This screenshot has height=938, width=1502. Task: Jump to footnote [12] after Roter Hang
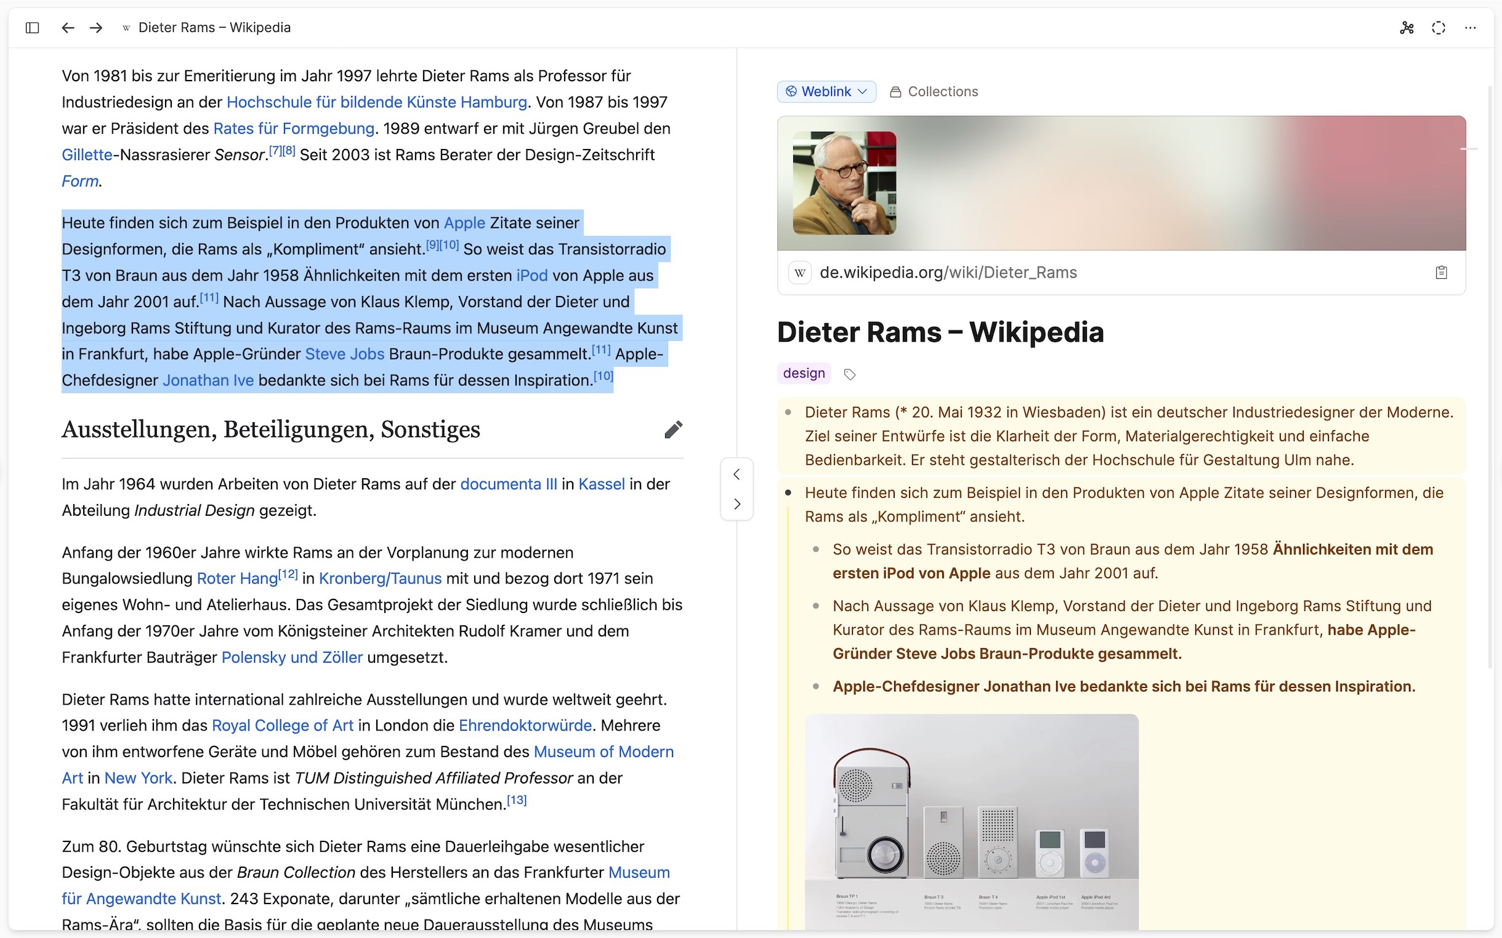click(x=288, y=574)
